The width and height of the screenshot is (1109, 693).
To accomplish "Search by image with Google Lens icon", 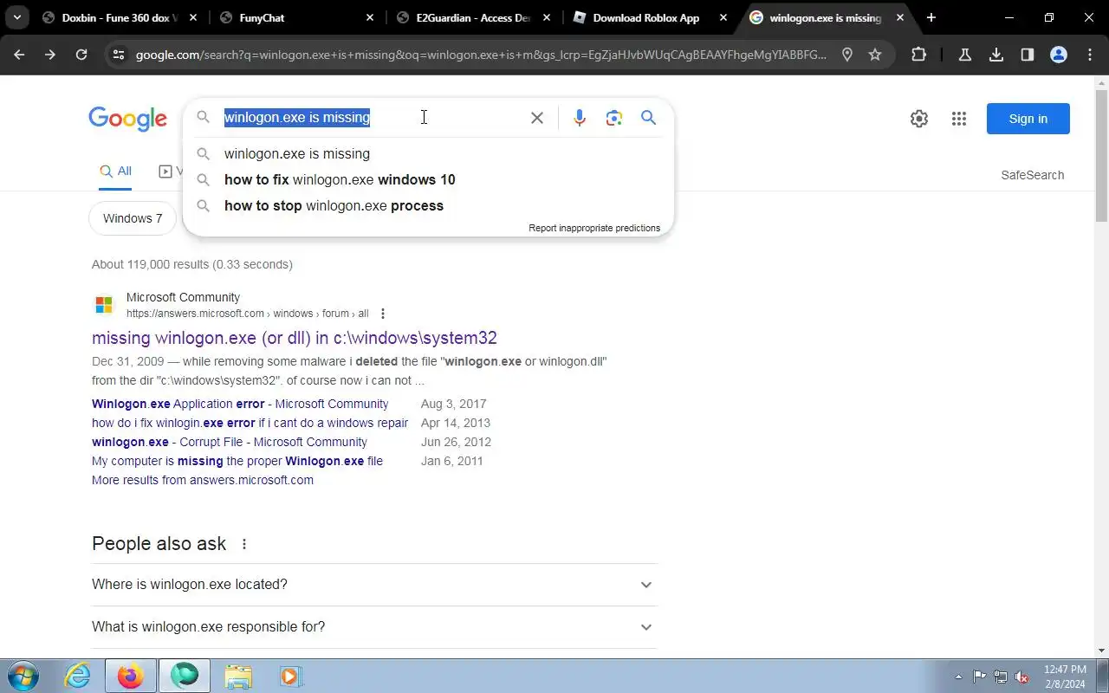I will click(x=614, y=118).
